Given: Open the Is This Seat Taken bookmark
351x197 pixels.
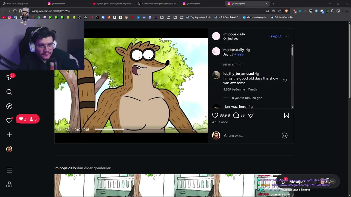Looking at the screenshot, I should [x=227, y=17].
